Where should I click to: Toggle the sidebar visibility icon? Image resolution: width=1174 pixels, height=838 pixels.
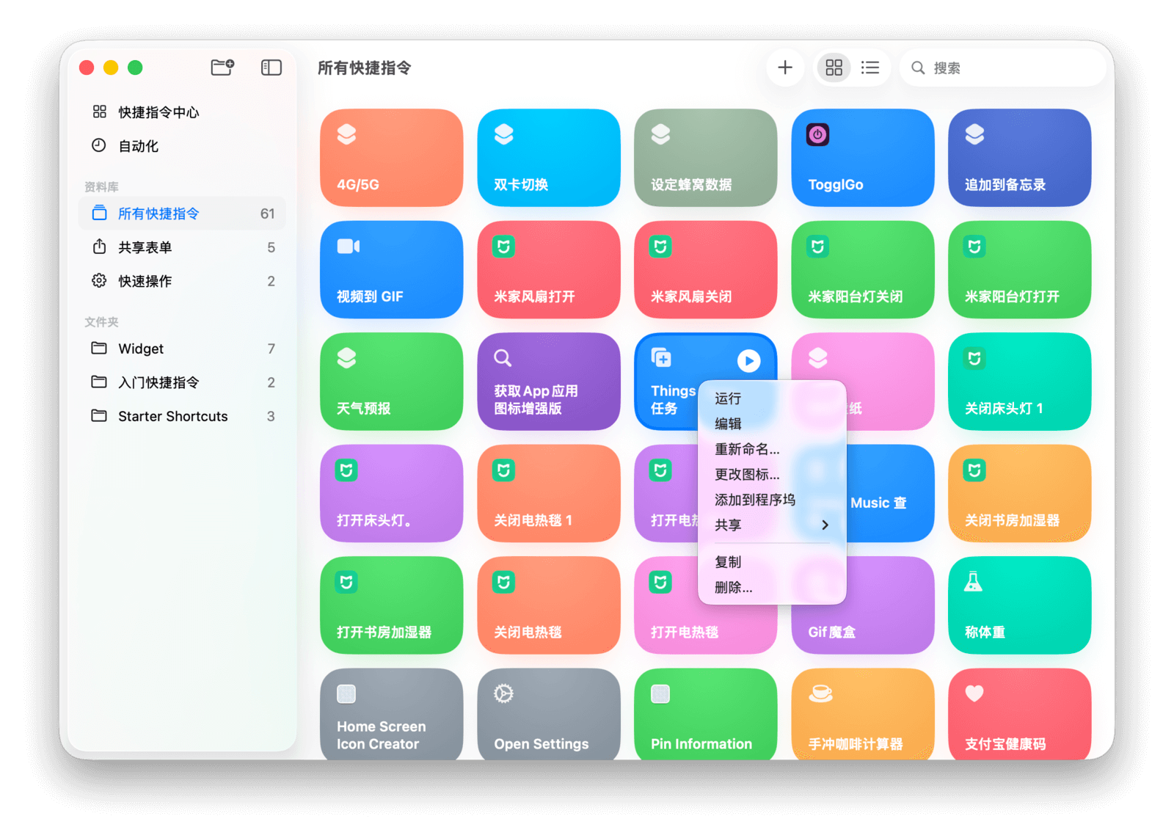(x=271, y=68)
